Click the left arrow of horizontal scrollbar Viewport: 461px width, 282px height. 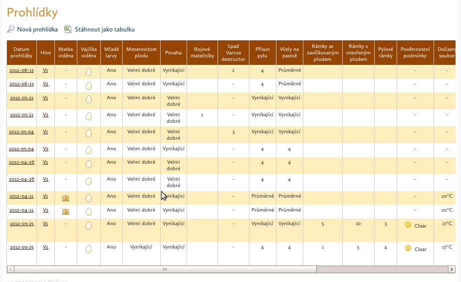pos(10,269)
